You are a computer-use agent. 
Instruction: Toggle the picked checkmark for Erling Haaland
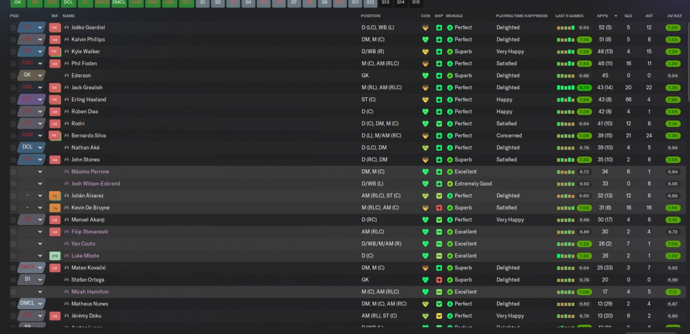13,100
